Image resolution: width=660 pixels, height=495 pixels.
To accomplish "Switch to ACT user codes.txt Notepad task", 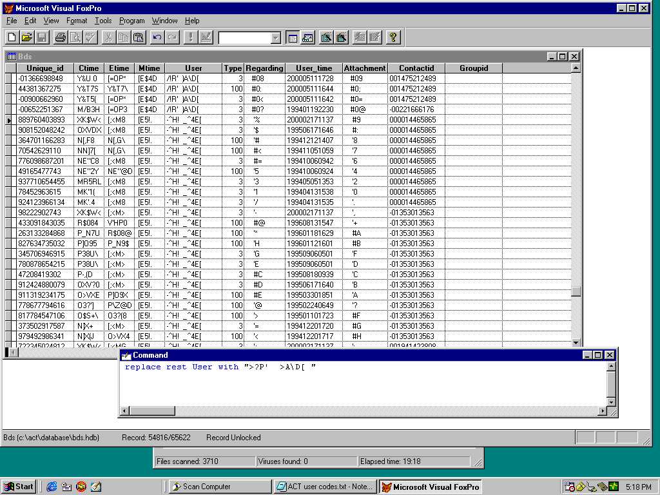I will [325, 487].
